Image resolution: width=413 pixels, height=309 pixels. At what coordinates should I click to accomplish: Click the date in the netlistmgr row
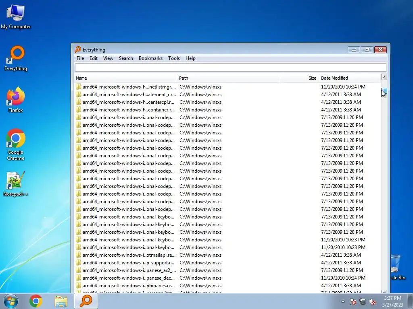click(x=343, y=87)
